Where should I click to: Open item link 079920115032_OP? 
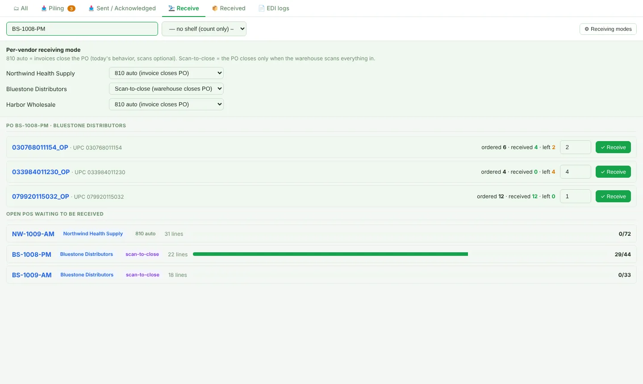pyautogui.click(x=41, y=196)
